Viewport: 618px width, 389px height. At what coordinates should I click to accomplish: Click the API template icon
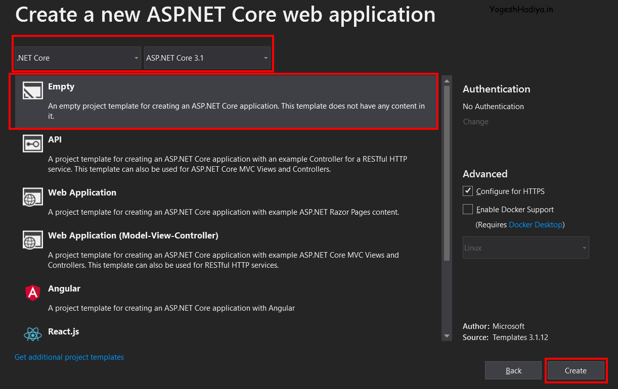coord(33,144)
